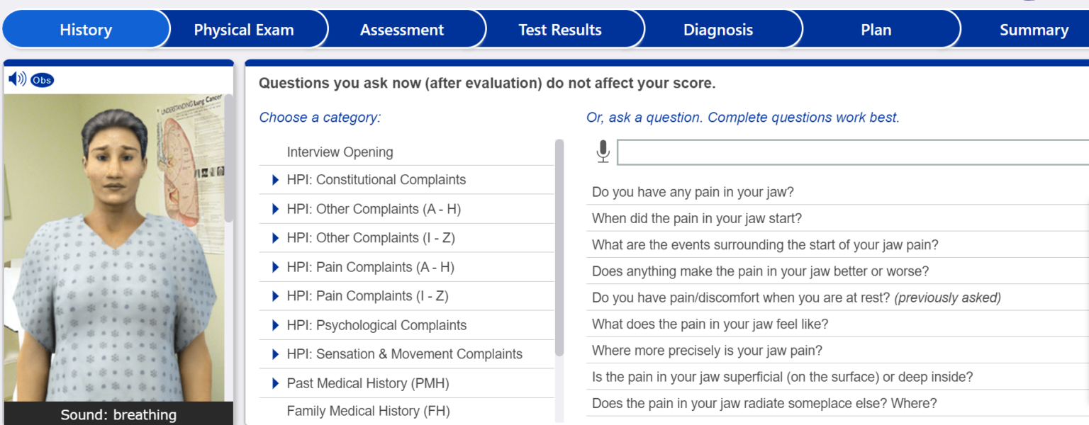Image resolution: width=1089 pixels, height=425 pixels.
Task: Click the category list scrollbar
Action: (x=559, y=248)
